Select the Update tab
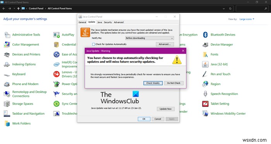This screenshot has width=271, height=144. 91,22
